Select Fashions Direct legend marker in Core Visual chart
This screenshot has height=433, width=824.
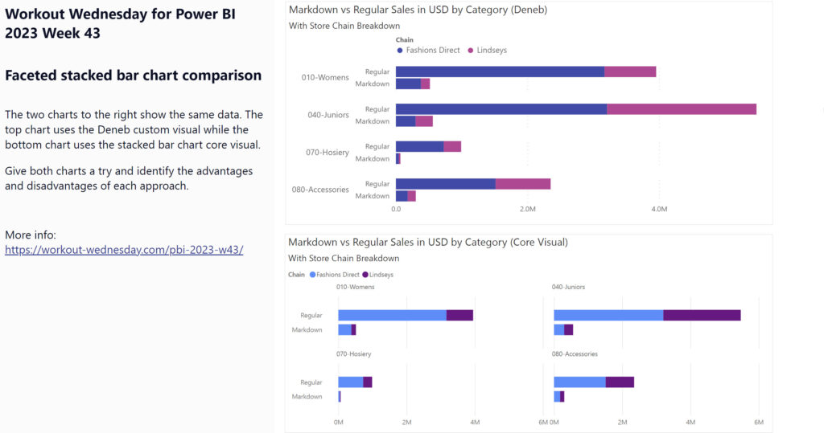[x=312, y=275]
